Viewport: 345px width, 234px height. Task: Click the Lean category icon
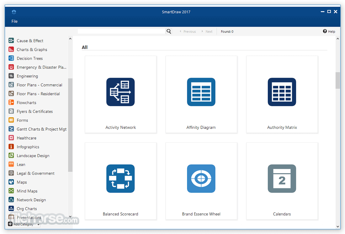pos(11,164)
